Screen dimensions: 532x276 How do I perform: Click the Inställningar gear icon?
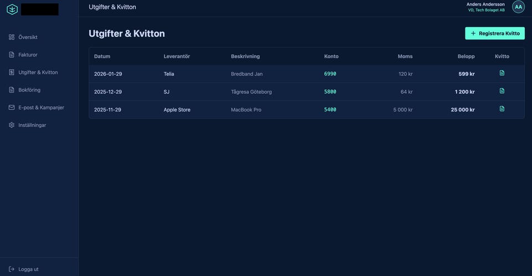coord(12,125)
